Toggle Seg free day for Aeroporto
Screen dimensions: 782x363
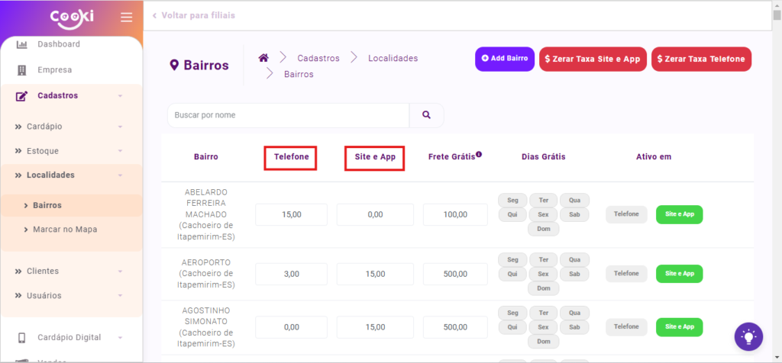512,259
